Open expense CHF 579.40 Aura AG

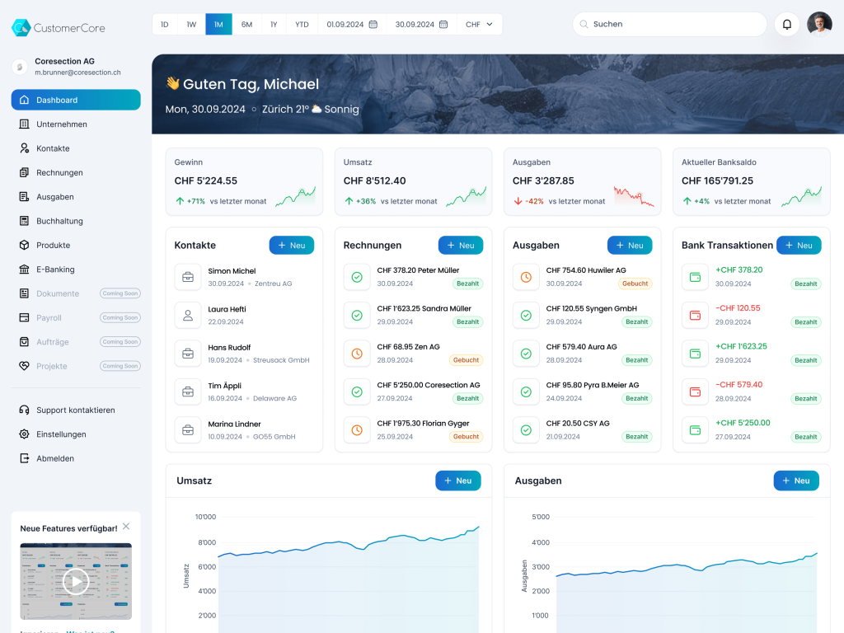click(583, 354)
